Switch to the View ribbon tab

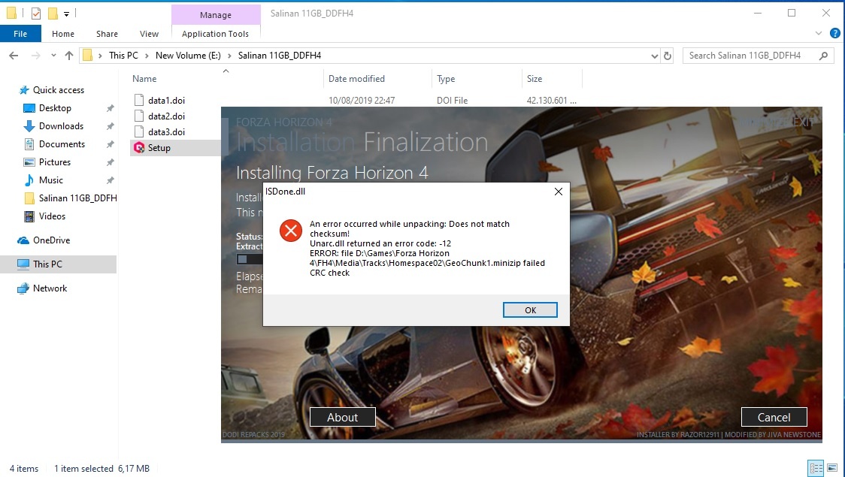(x=149, y=34)
